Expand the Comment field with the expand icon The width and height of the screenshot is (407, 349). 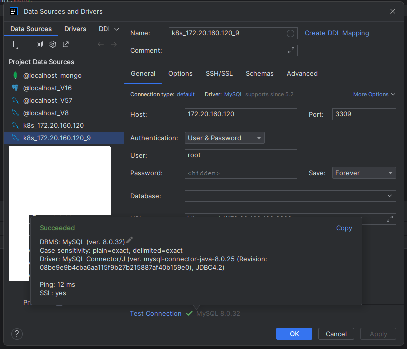pos(291,51)
